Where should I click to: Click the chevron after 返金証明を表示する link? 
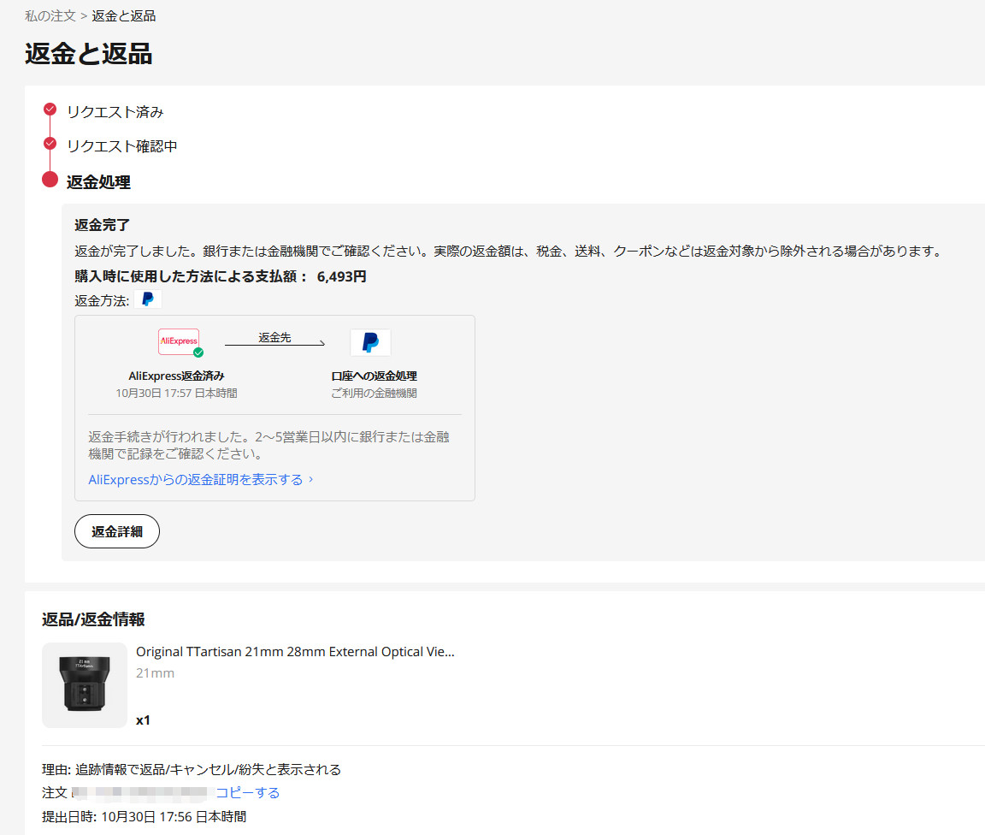[312, 480]
